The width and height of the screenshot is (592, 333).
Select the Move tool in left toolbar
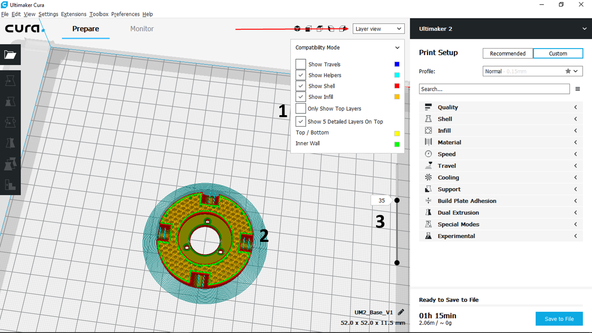coord(10,81)
